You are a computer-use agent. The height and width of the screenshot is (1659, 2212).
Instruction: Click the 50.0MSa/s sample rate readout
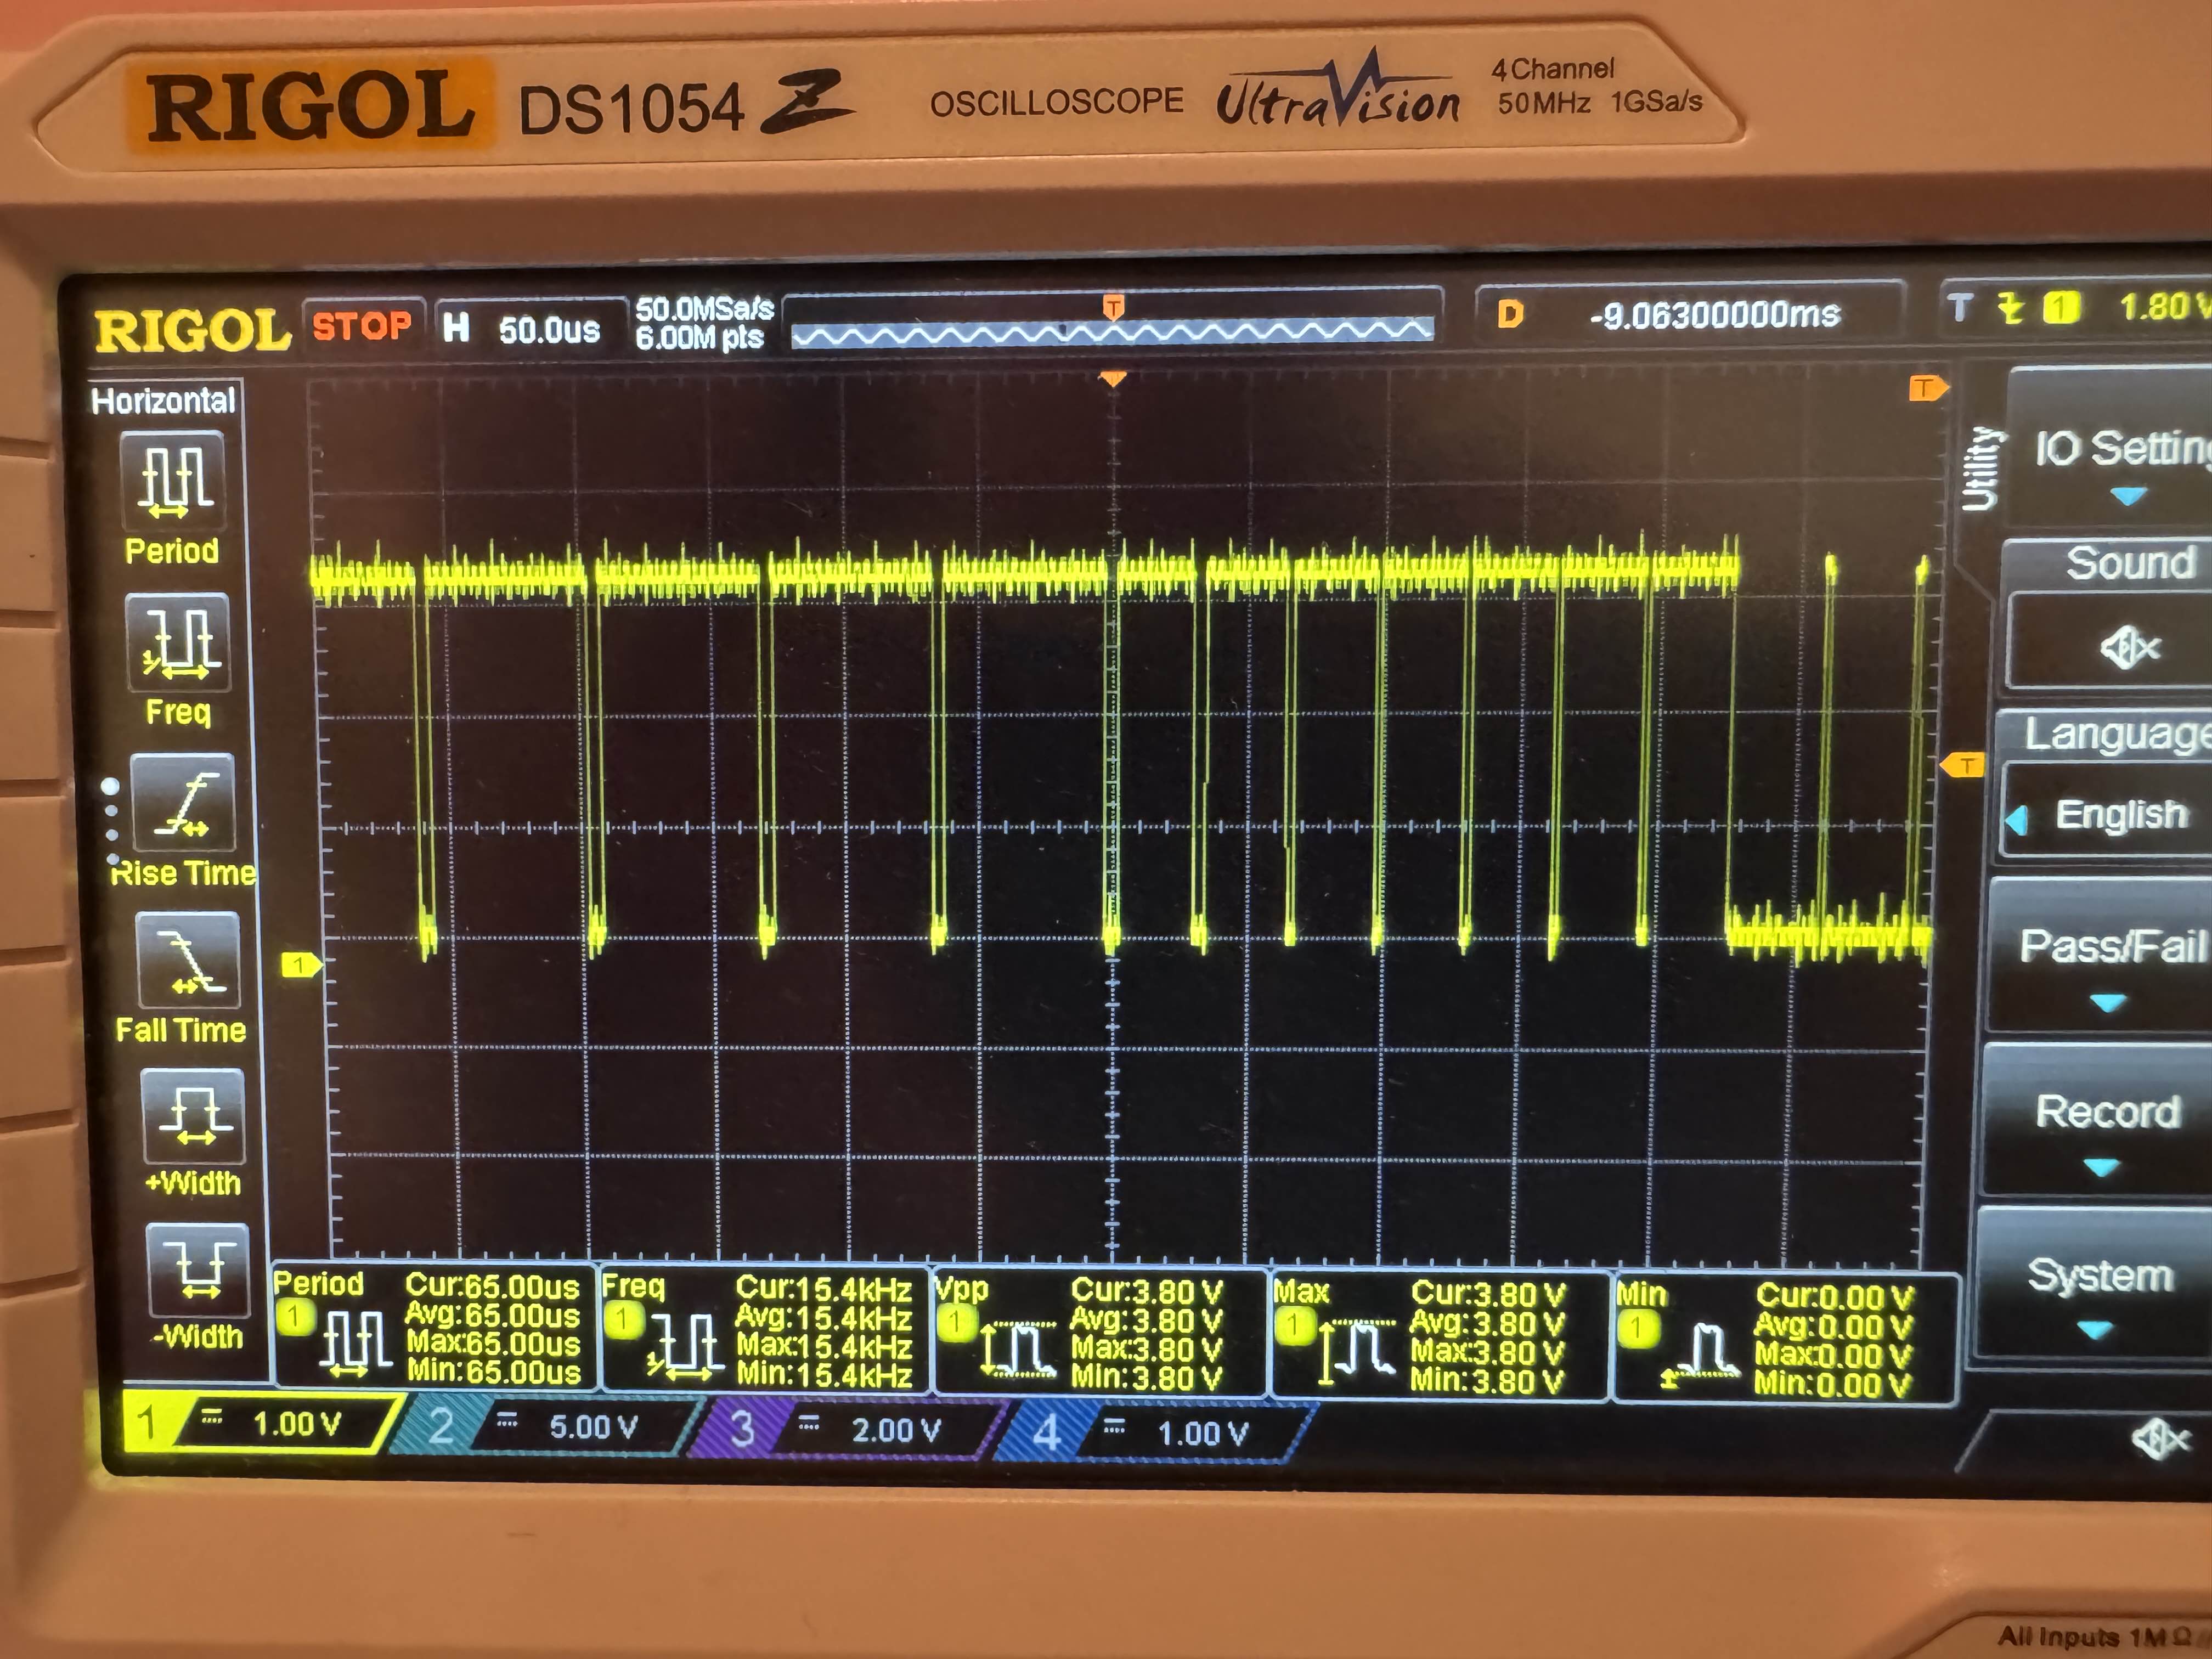(704, 309)
